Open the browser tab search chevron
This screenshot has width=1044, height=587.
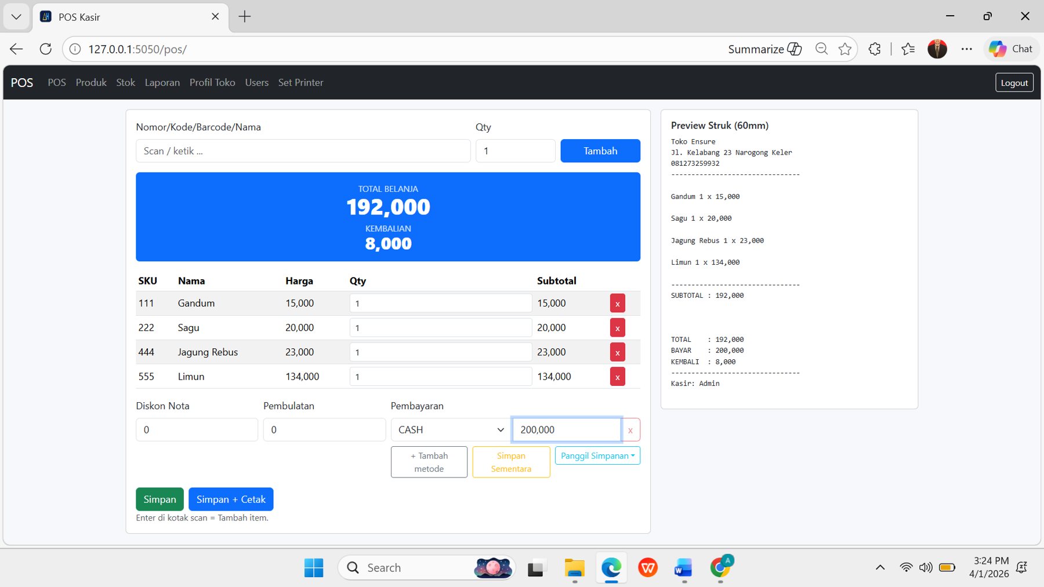[16, 16]
